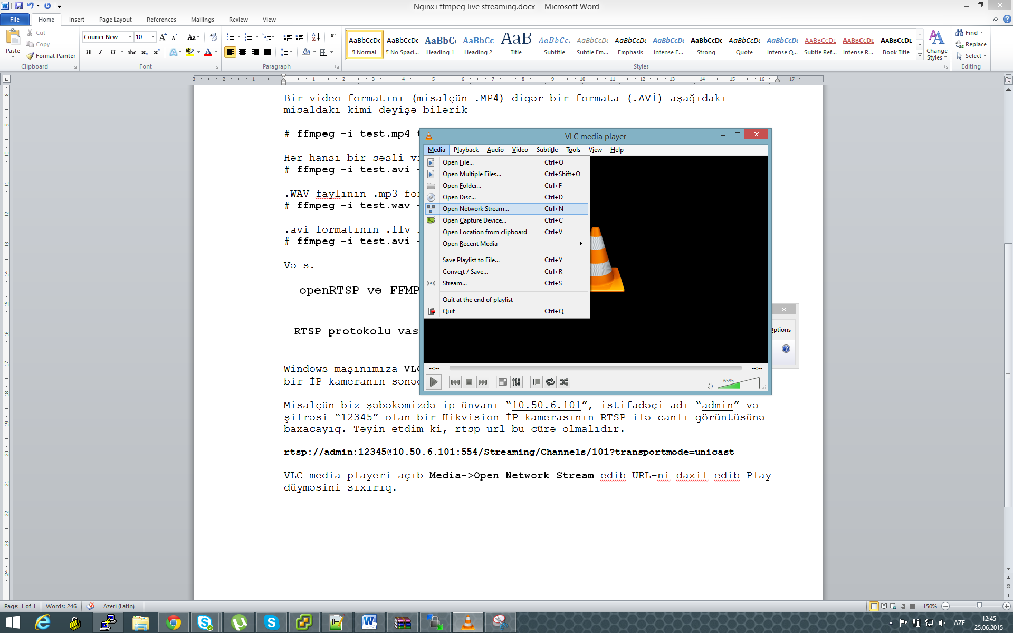Toggle VLC playlist view

537,382
